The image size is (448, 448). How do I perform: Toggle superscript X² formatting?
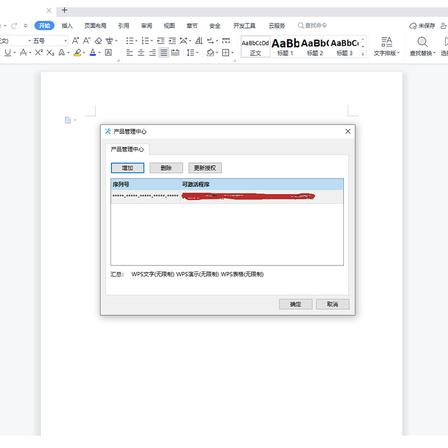pos(39,53)
